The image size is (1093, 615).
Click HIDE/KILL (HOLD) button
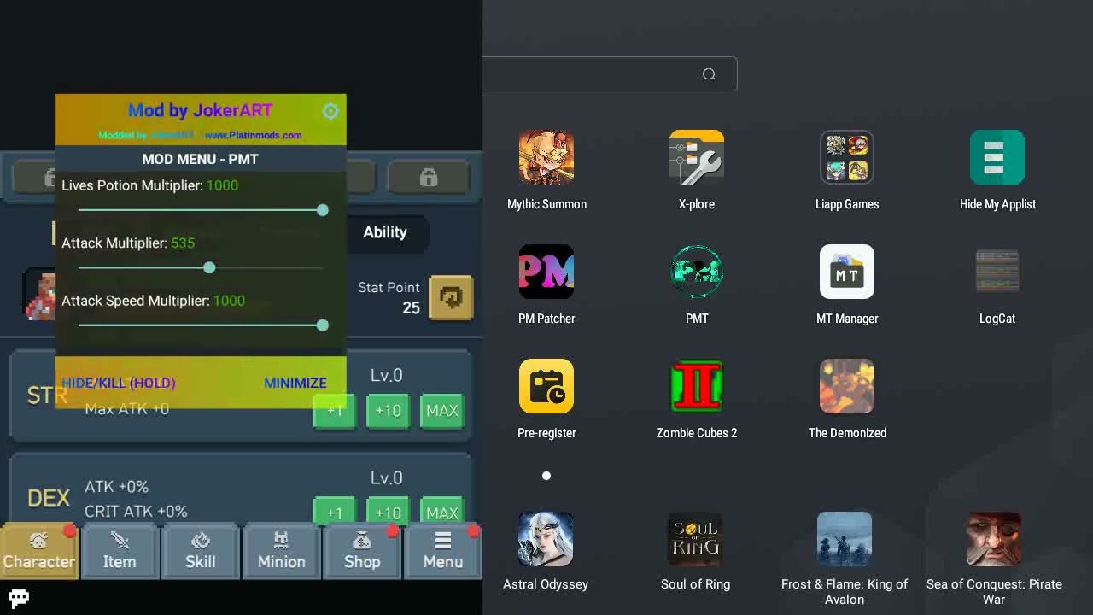[x=119, y=383]
